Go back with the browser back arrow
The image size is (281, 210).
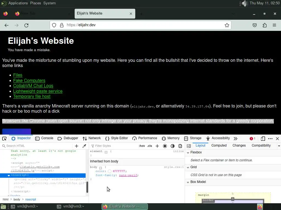tap(7, 25)
